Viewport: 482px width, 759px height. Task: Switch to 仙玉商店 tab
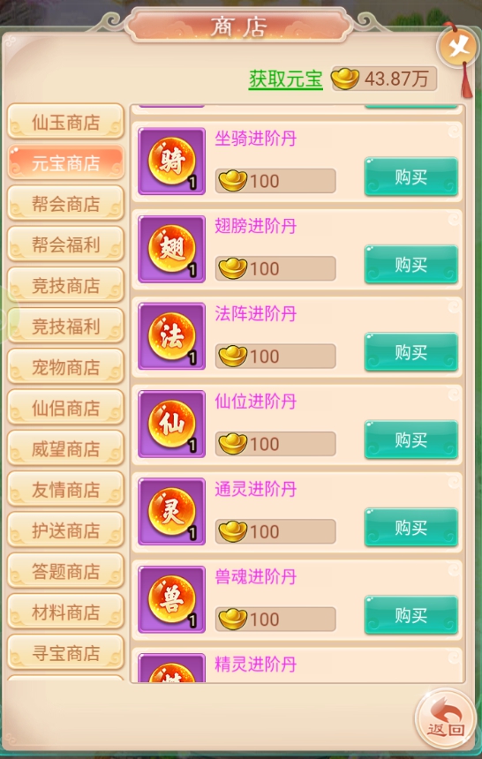(x=66, y=122)
